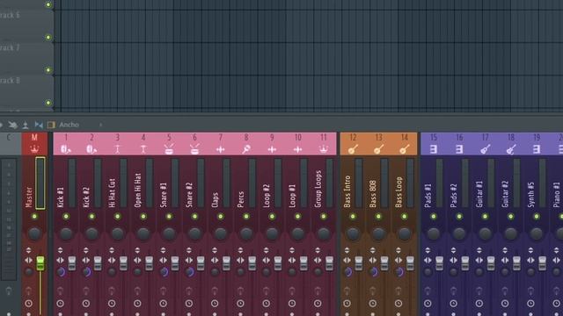Select the hi-hat icon on insert 3
Screen dimensions: 563x316
point(117,149)
